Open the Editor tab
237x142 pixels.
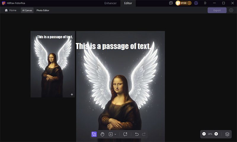pyautogui.click(x=128, y=3)
